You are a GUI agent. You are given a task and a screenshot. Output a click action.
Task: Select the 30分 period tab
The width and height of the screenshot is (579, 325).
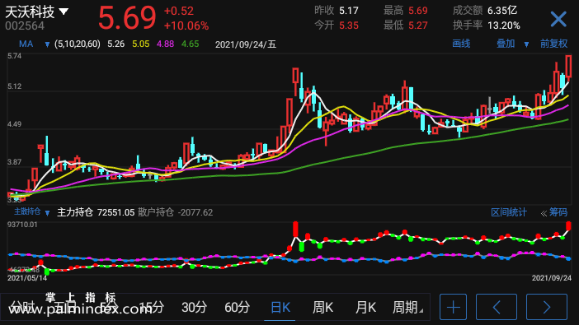tap(194, 307)
